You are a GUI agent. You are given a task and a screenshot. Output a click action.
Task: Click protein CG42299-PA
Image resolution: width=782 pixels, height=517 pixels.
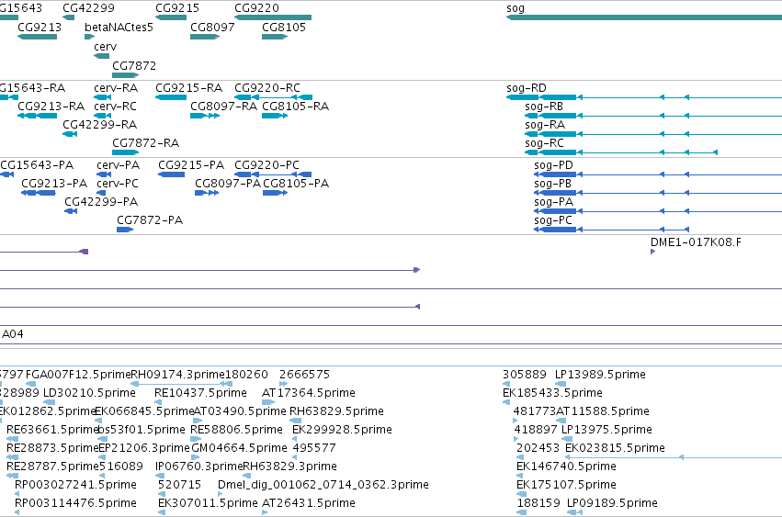71,211
